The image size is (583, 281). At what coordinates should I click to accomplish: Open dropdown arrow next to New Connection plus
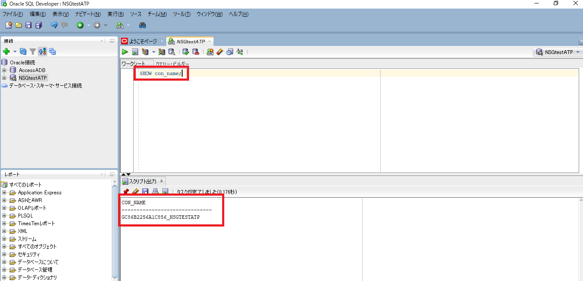pos(15,52)
